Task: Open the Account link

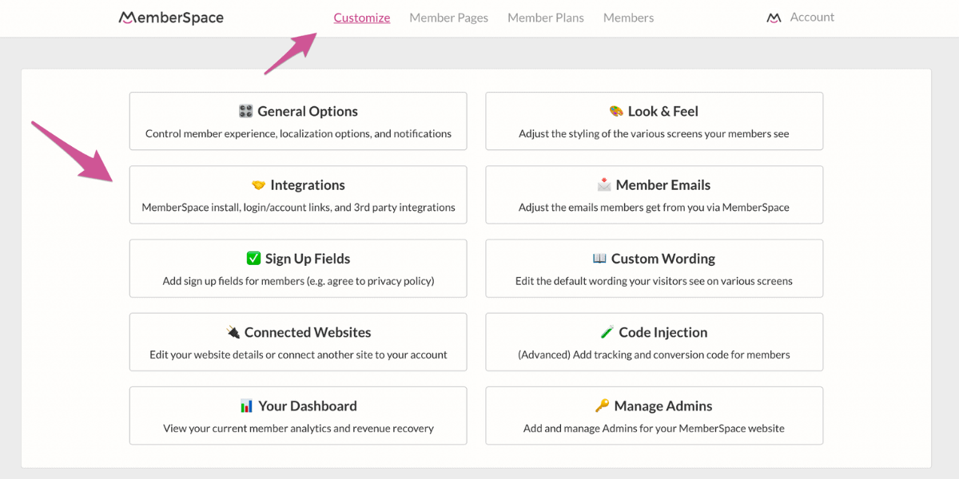Action: pos(812,17)
